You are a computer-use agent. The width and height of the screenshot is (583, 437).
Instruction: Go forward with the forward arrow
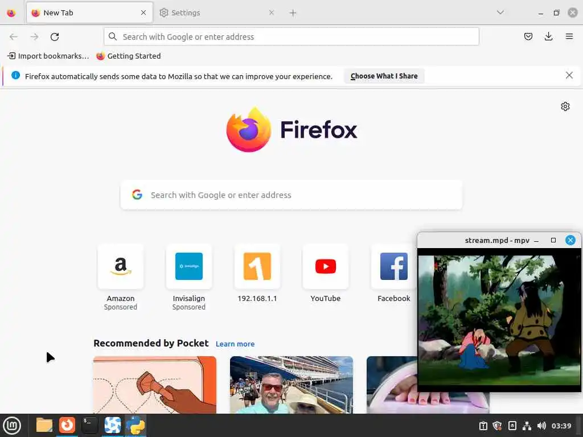35,37
